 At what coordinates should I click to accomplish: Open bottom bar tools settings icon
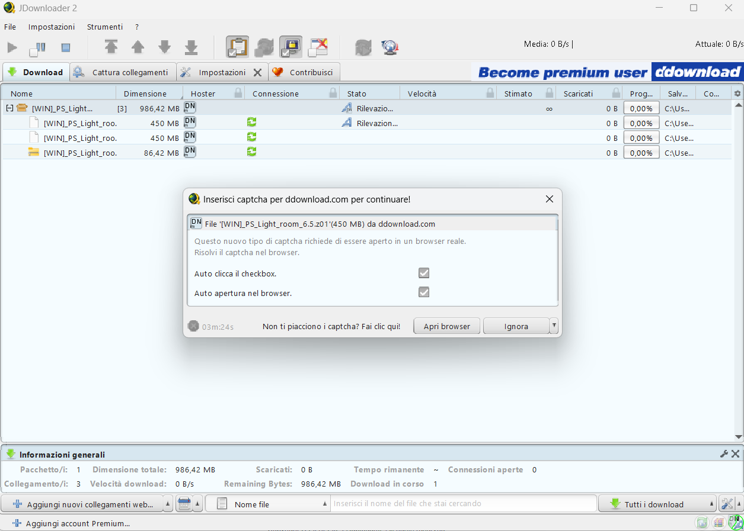[727, 504]
